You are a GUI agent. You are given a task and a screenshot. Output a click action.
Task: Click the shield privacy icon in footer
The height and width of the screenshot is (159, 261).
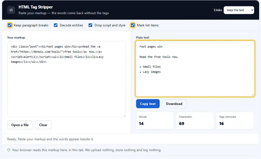pyautogui.click(x=9, y=150)
